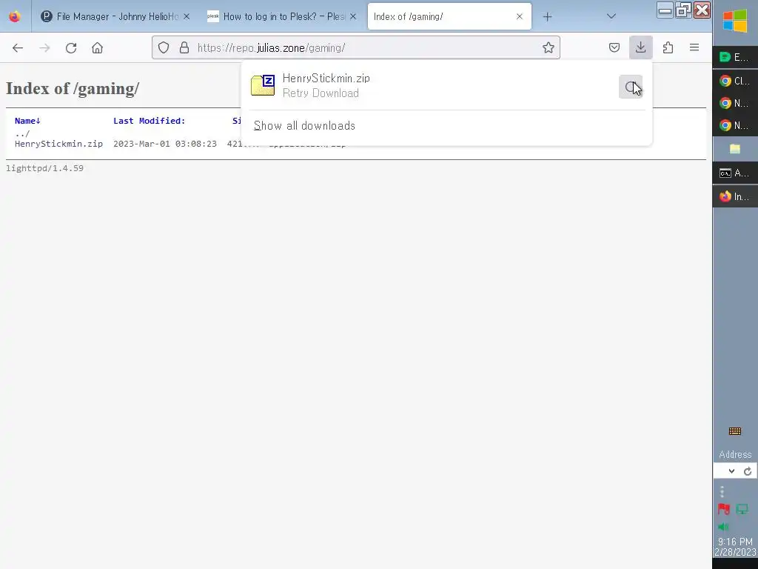
Task: Download HenryStickmin.zip from the listing
Action: (x=58, y=144)
